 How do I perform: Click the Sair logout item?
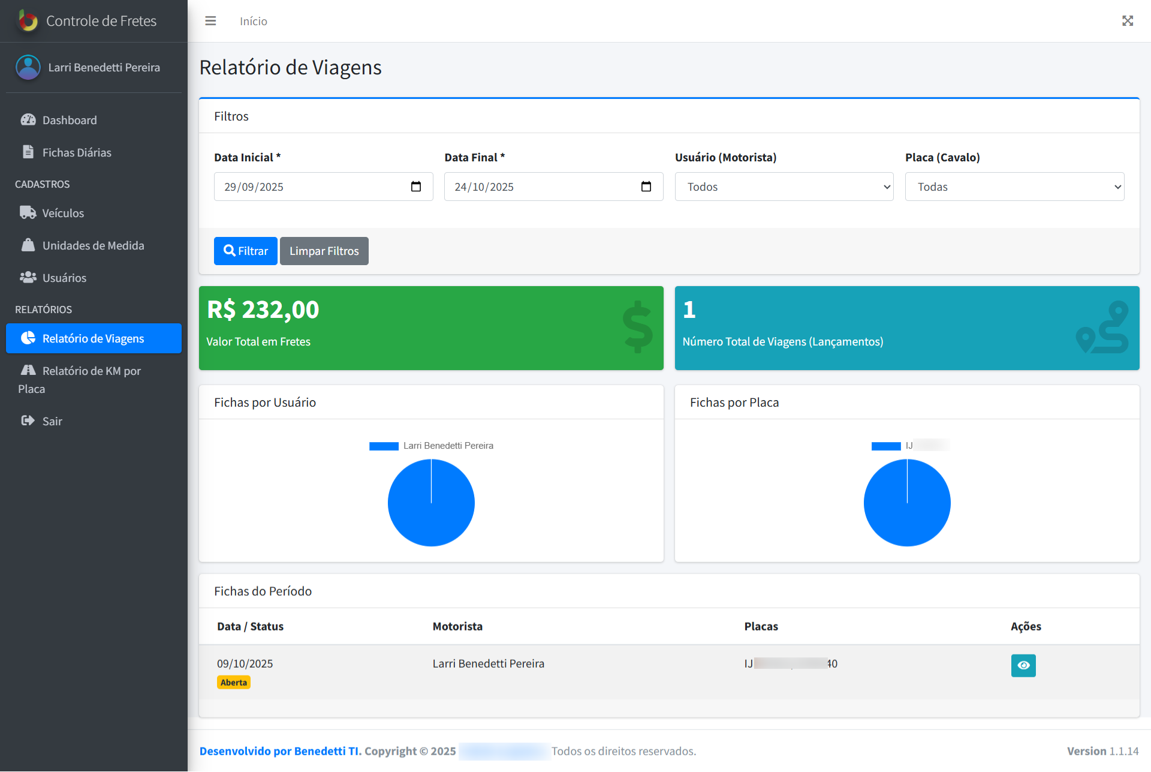click(x=52, y=421)
